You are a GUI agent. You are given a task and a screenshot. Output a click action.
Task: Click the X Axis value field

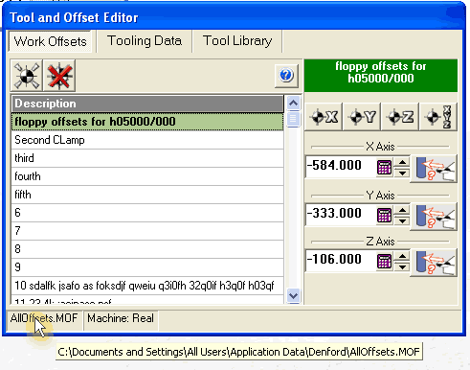point(340,166)
